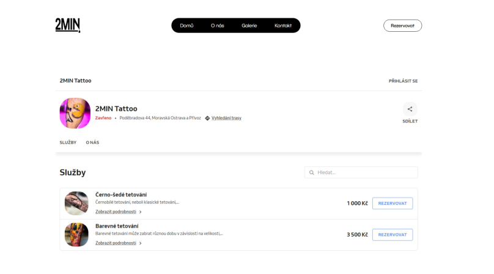This screenshot has height=274, width=494.
Task: Switch to the SLUŽBY tab
Action: point(68,143)
